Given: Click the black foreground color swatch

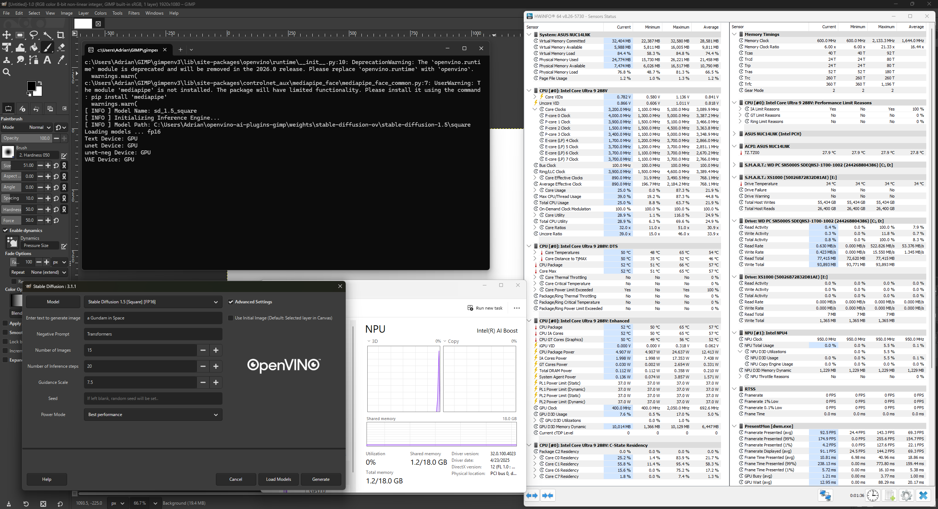Looking at the screenshot, I should pos(31,86).
